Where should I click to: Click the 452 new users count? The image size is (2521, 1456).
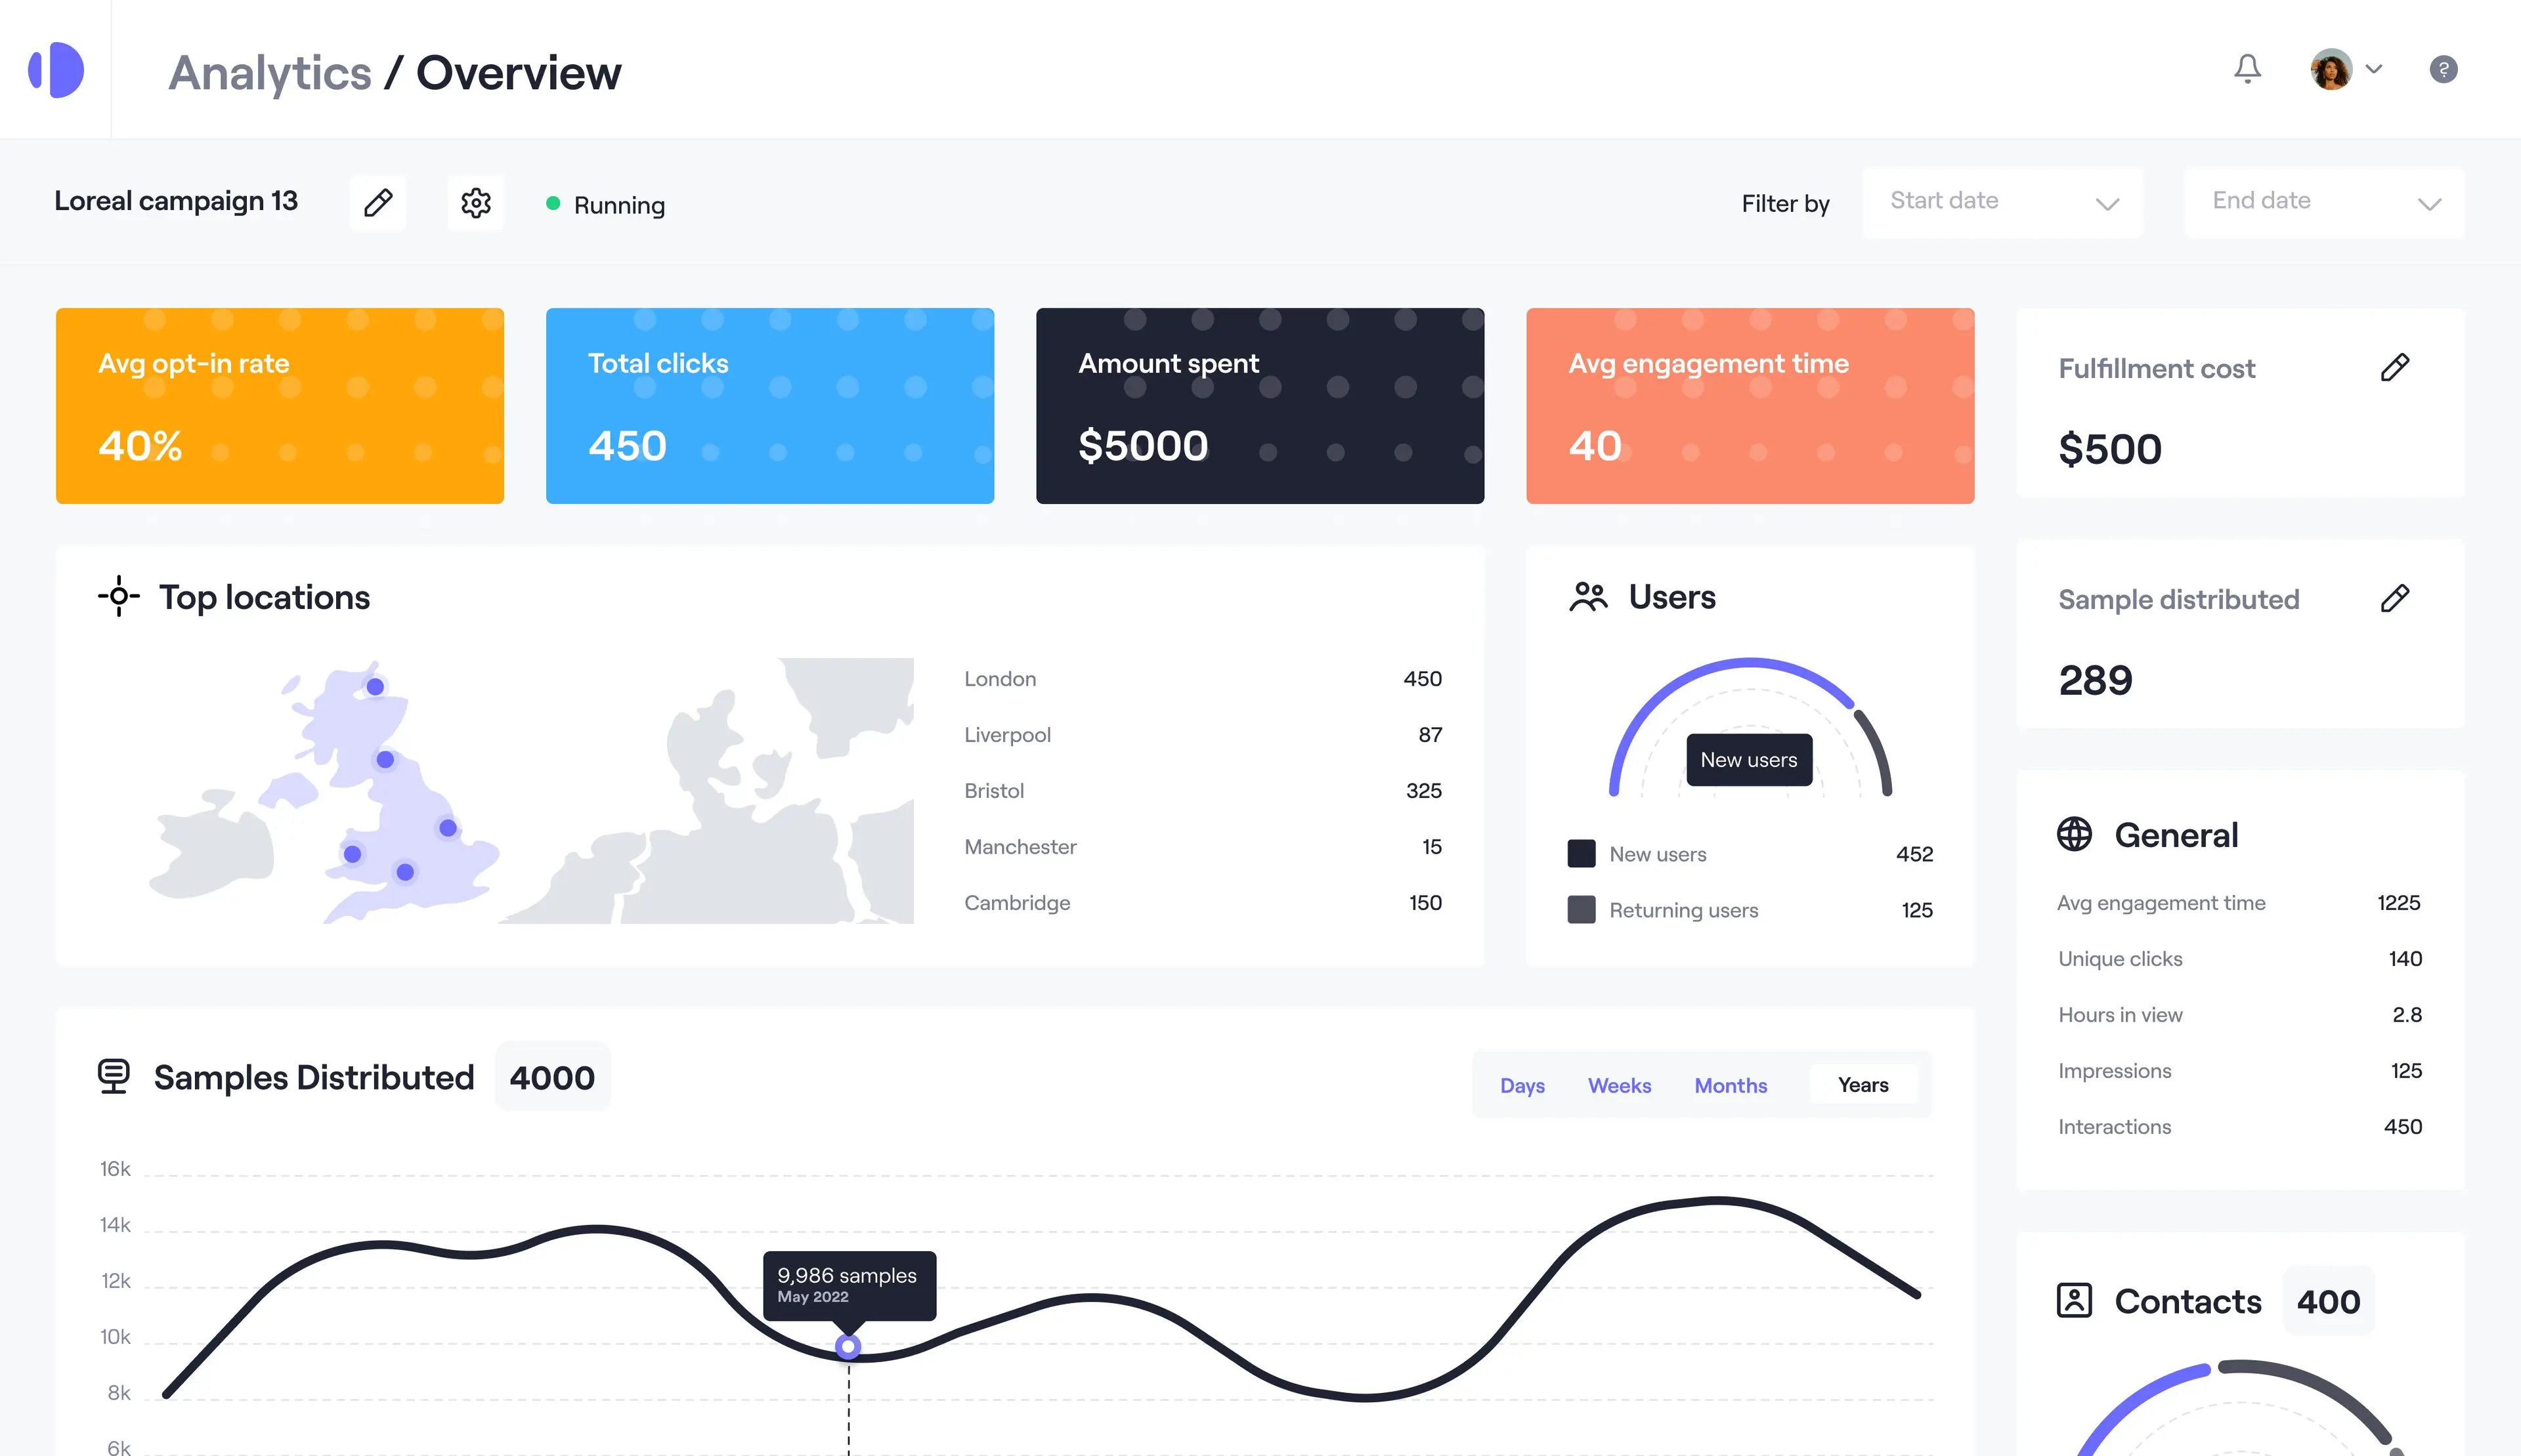(x=1914, y=854)
